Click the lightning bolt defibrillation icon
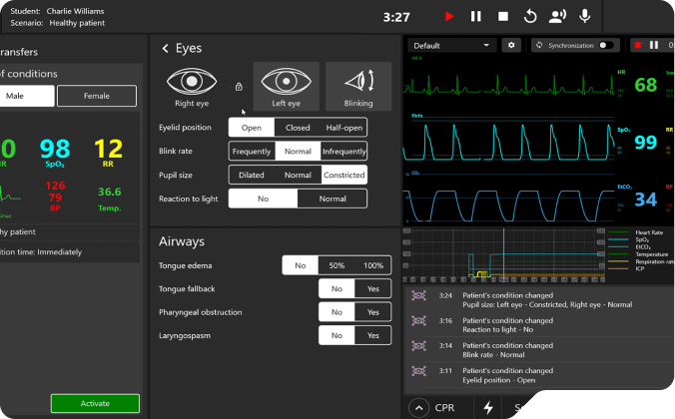 [488, 407]
